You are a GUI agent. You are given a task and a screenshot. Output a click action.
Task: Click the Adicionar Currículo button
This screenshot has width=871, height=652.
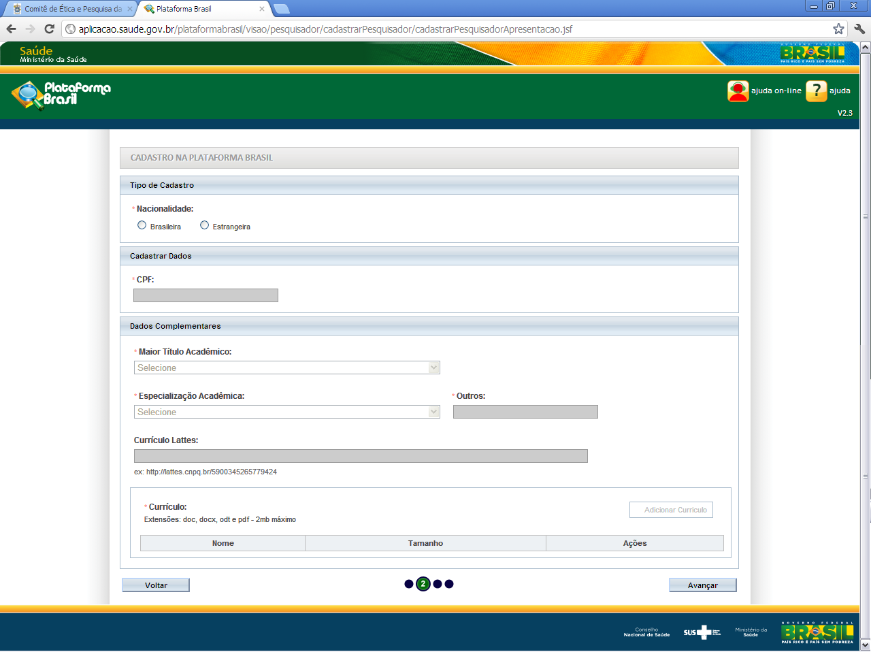point(671,510)
